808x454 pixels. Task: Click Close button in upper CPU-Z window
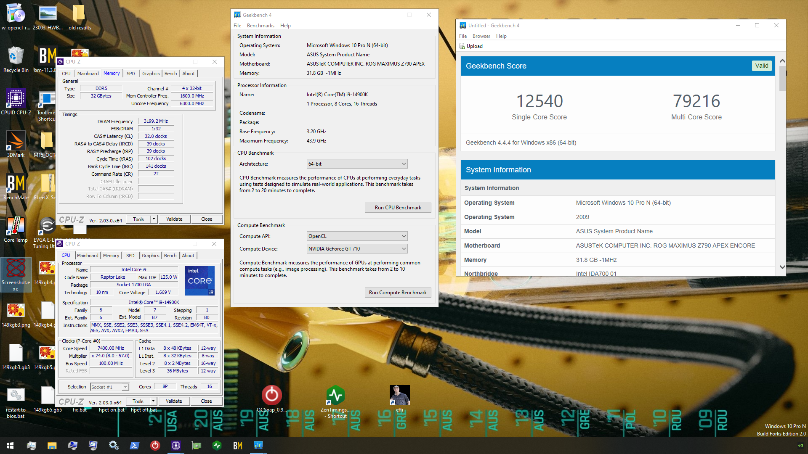[x=207, y=219]
